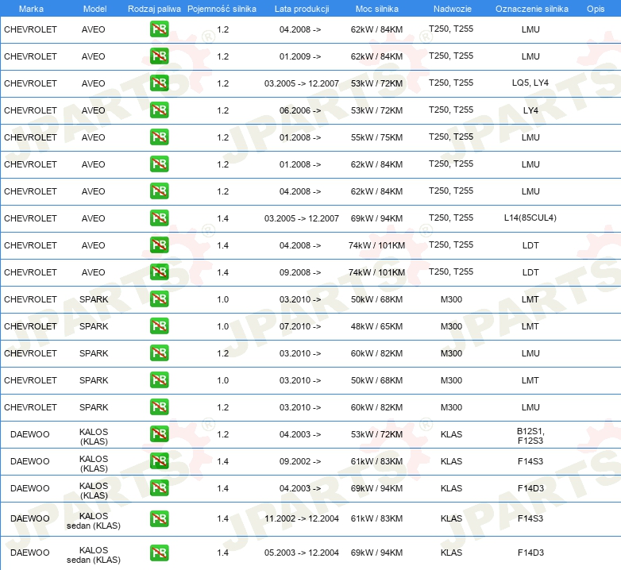Click 'M300' body in the SPARK 07.2010 row
This screenshot has height=570, width=621.
(451, 326)
